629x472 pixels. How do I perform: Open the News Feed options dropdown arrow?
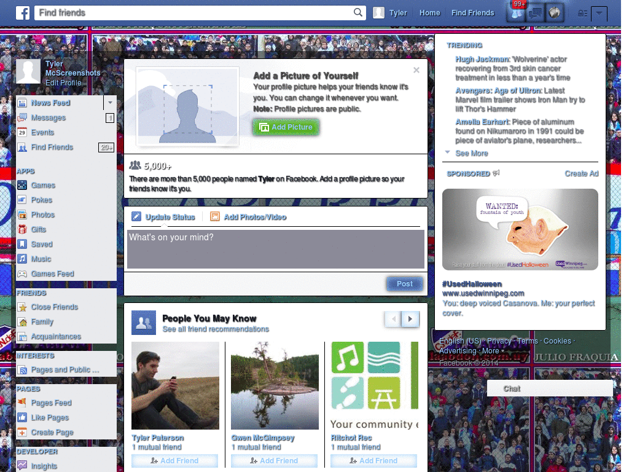110,103
